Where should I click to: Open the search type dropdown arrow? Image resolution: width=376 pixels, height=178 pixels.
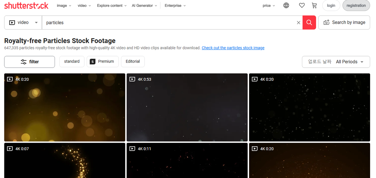click(36, 23)
